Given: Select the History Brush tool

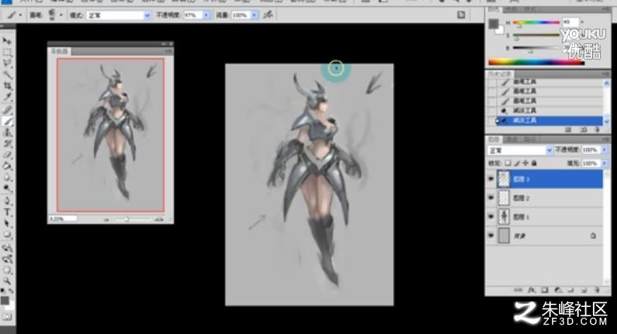Looking at the screenshot, I should pyautogui.click(x=7, y=143).
